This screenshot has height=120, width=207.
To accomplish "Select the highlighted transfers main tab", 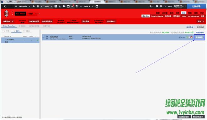I will pos(183,13).
